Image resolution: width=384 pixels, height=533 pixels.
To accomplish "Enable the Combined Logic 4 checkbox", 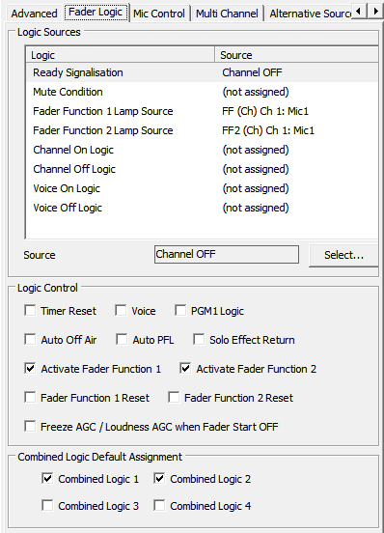I will tap(159, 505).
